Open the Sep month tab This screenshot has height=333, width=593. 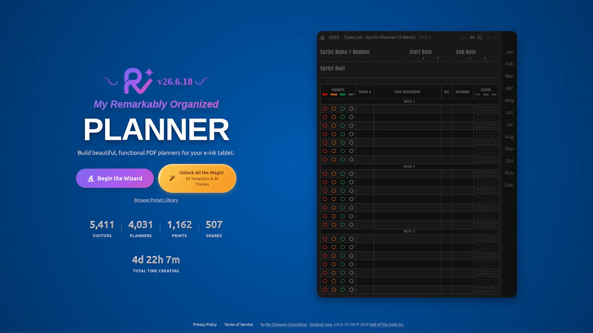coord(509,149)
